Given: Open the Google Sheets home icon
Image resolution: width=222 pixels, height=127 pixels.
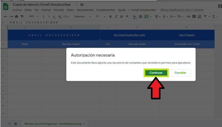Looking at the screenshot, I should 6,7.
